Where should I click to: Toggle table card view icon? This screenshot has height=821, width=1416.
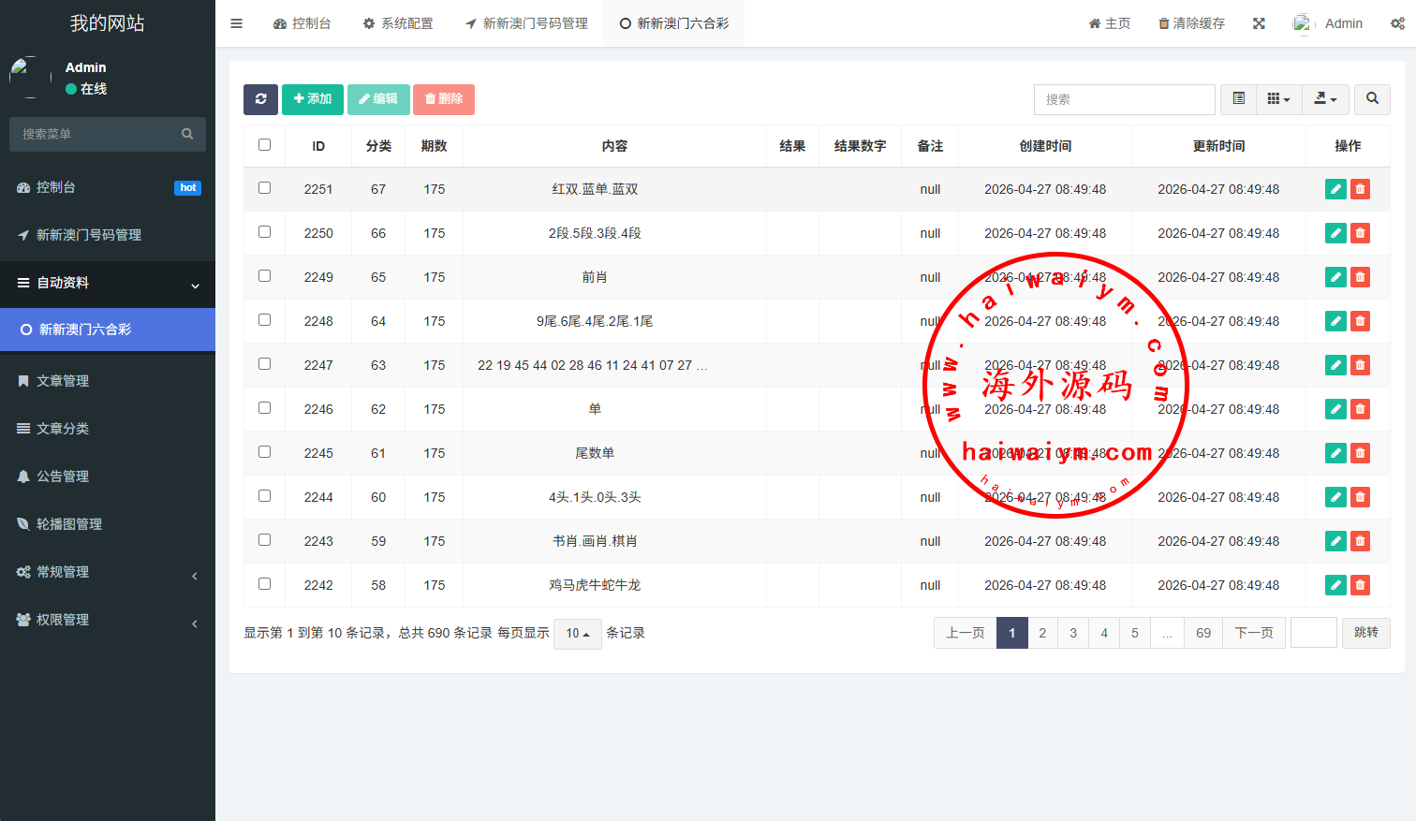click(x=1238, y=99)
